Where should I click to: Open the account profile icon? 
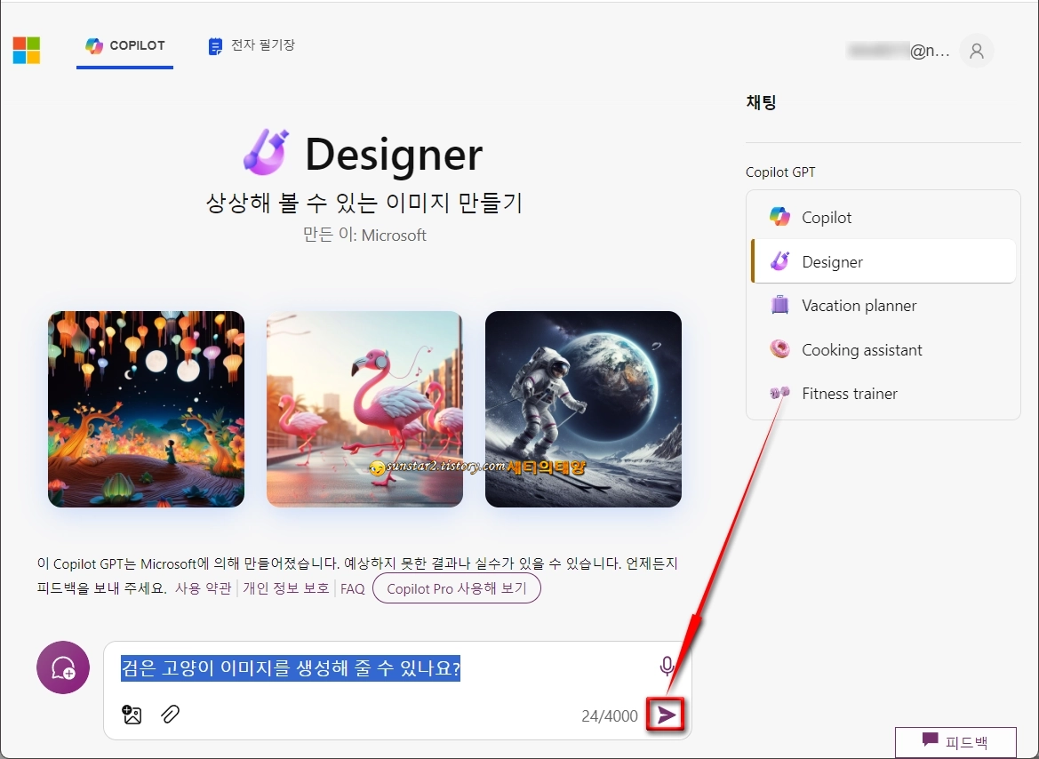coord(976,51)
